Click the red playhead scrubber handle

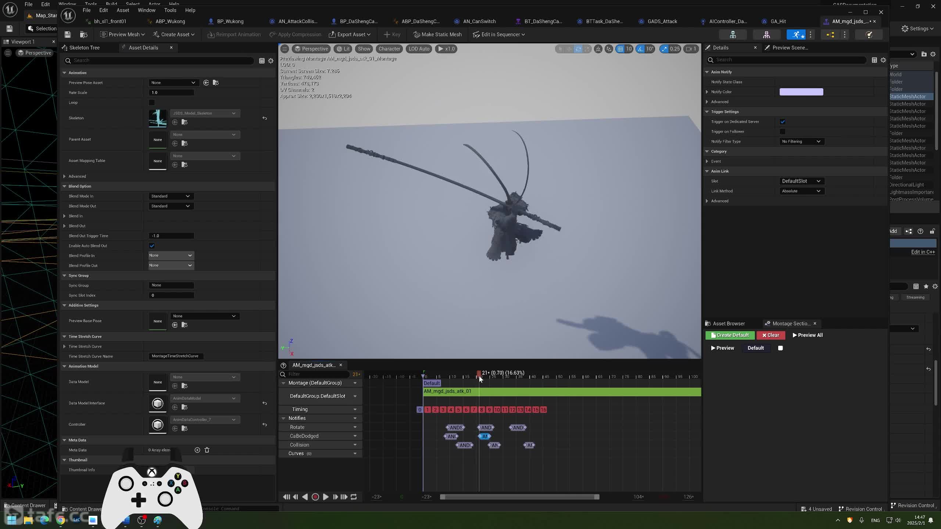[479, 373]
